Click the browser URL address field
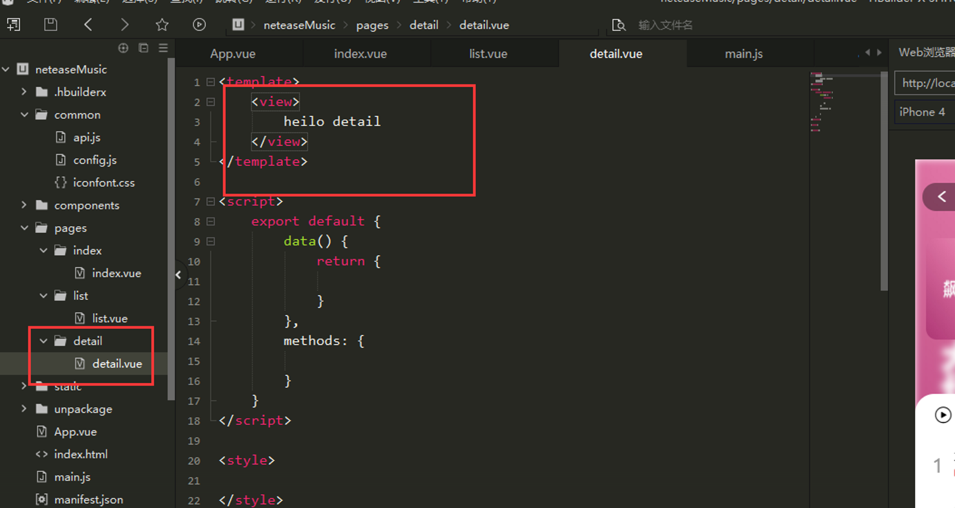955x508 pixels. (x=925, y=83)
